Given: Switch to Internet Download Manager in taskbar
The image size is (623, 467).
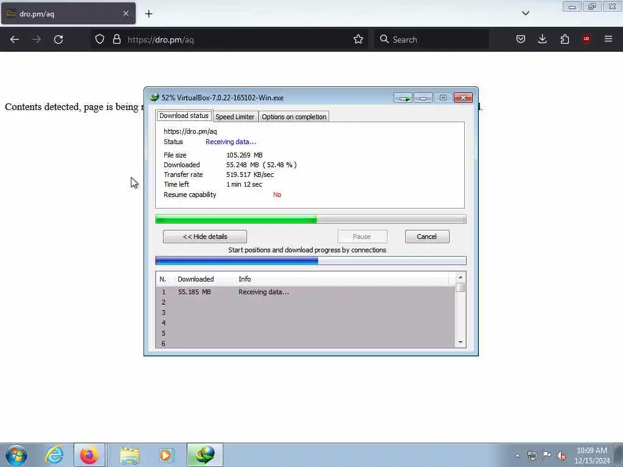Looking at the screenshot, I should point(205,455).
